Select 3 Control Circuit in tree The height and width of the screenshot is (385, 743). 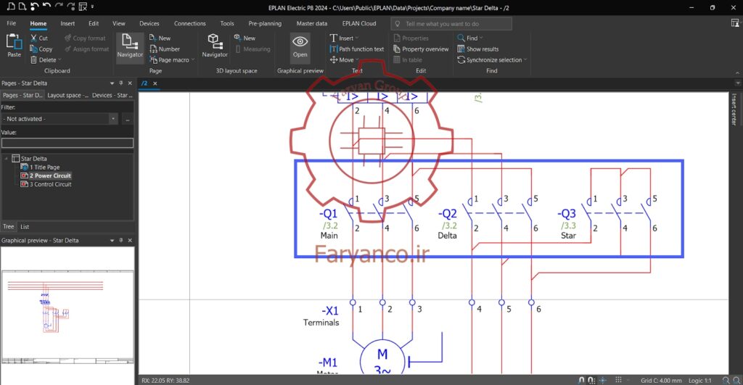coord(46,184)
